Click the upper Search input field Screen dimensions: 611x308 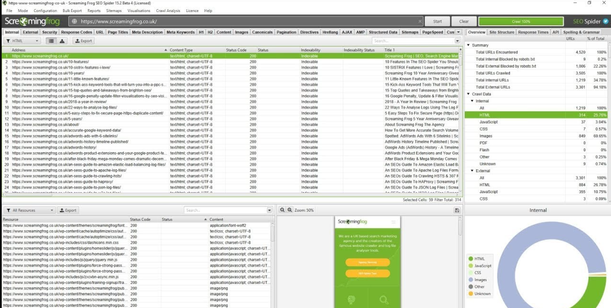click(x=413, y=41)
